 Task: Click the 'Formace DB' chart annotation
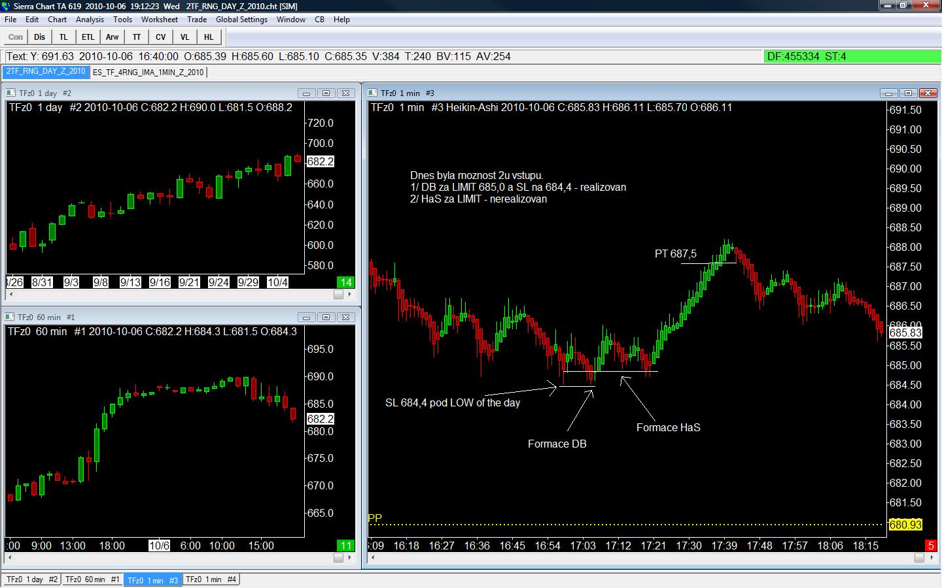pyautogui.click(x=557, y=444)
